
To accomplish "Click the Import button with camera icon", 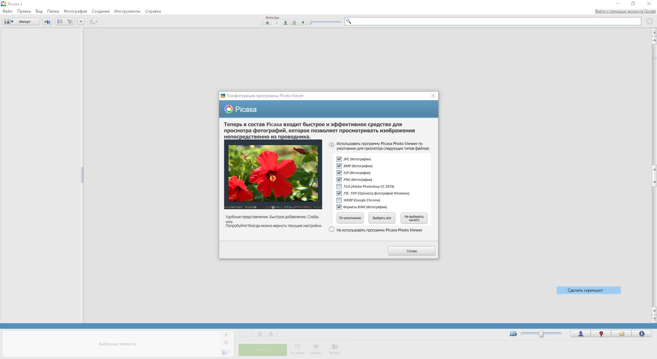I will 21,22.
